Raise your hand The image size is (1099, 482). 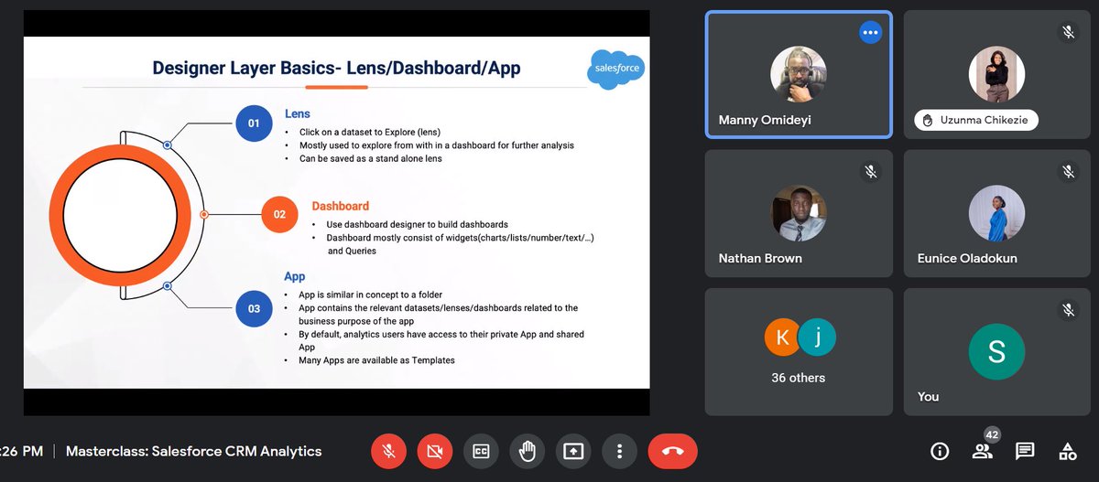[528, 451]
